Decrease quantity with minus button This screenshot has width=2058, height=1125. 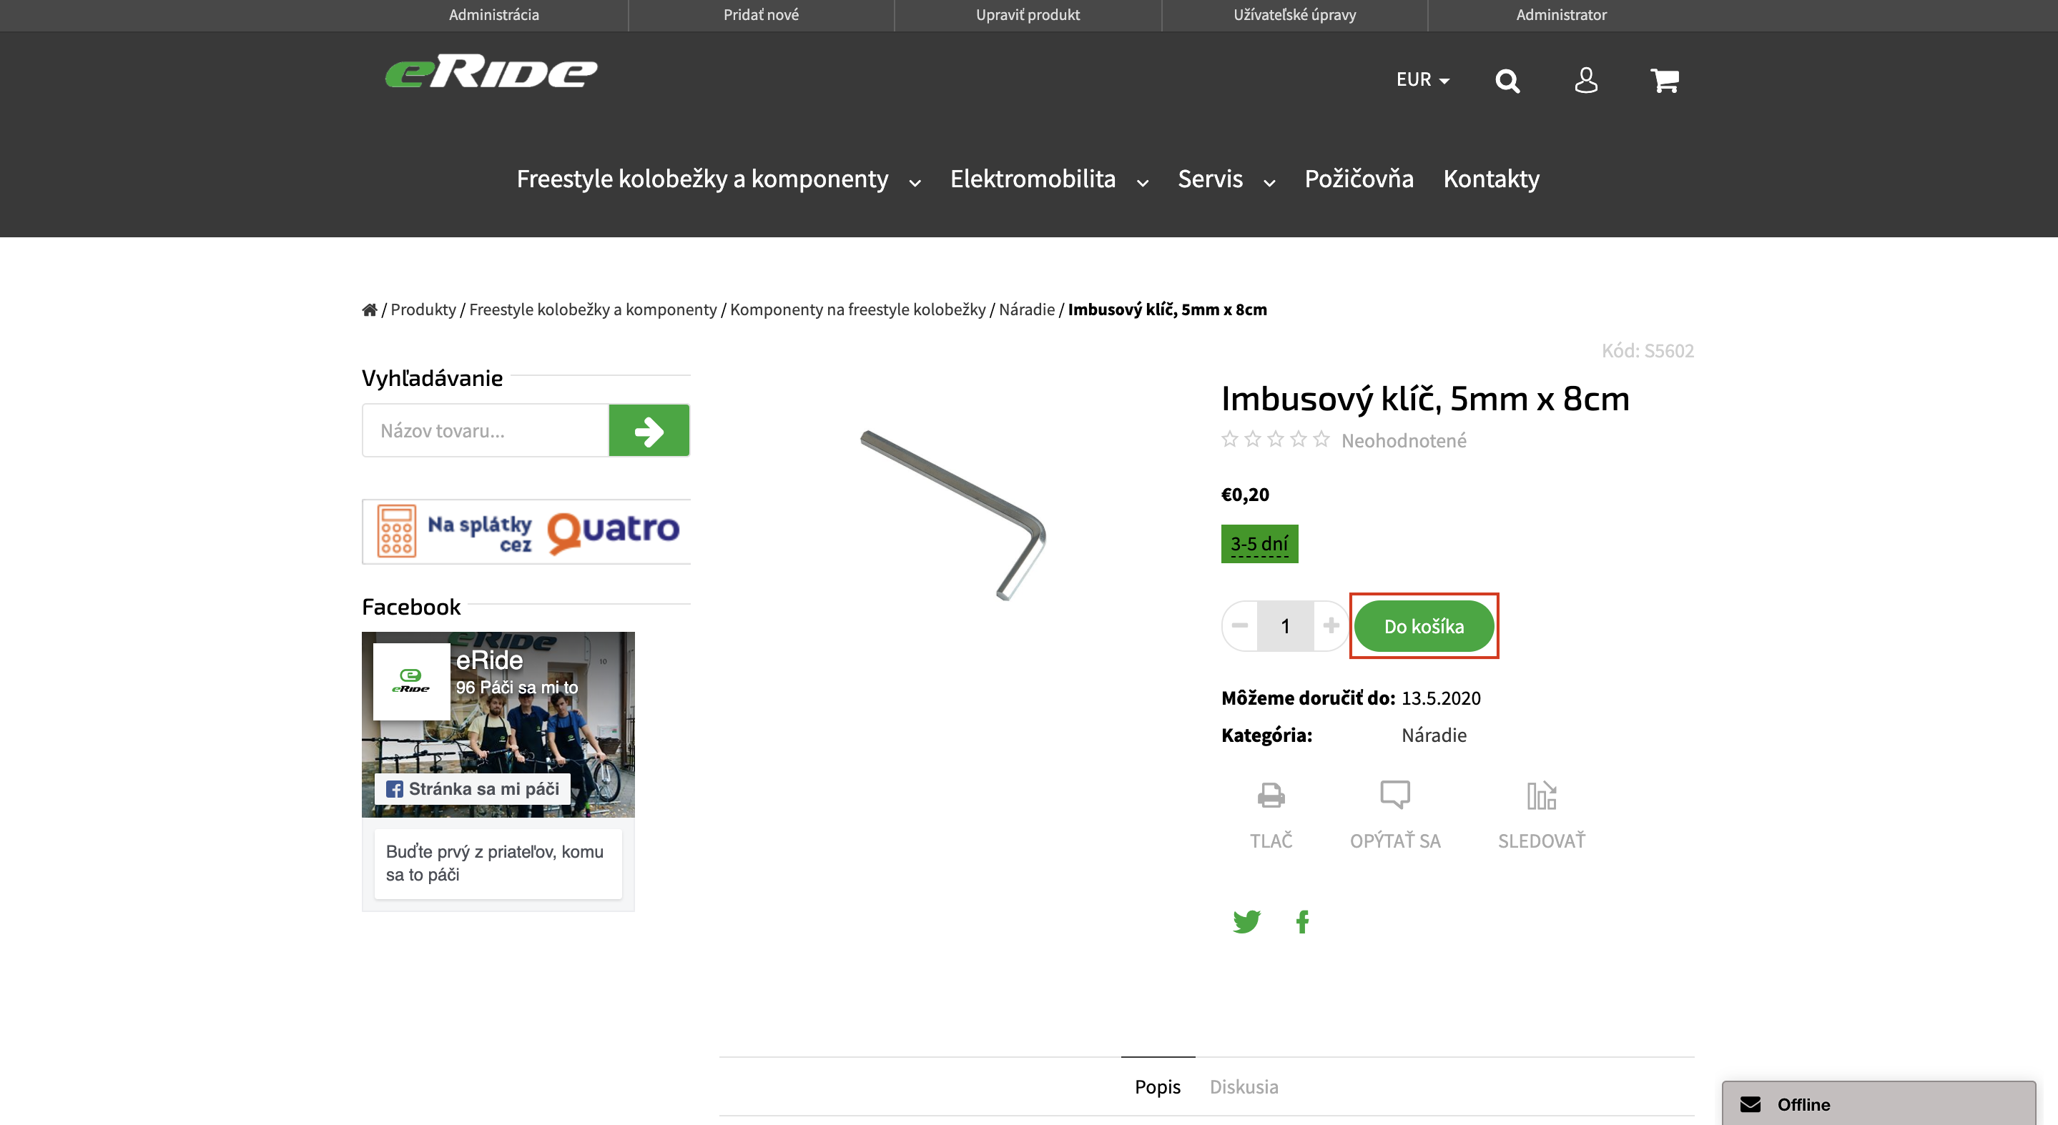click(x=1240, y=625)
